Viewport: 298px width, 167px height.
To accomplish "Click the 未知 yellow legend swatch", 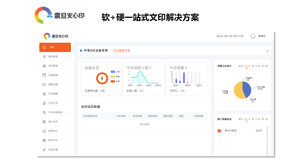I will (113, 77).
